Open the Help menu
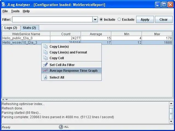The image size is (175, 131). click(x=26, y=11)
